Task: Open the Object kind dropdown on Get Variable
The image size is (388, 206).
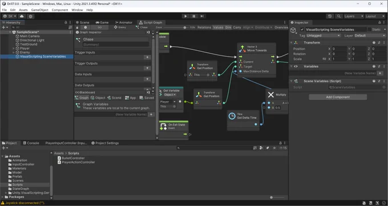Action: 170,95
